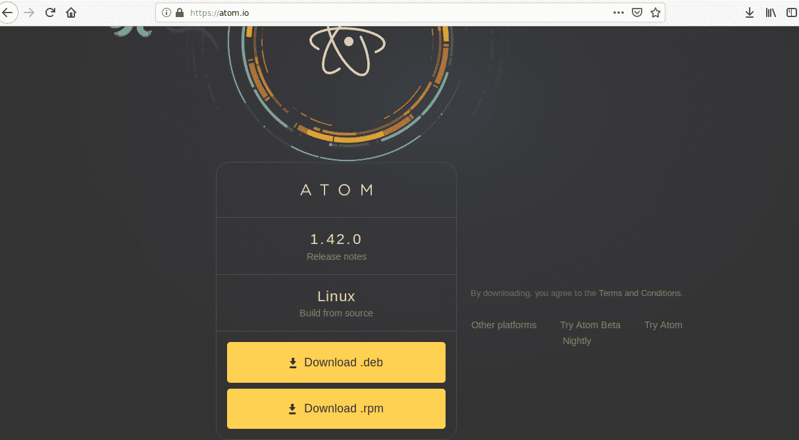Read the Terms and Conditions
799x440 pixels.
640,293
